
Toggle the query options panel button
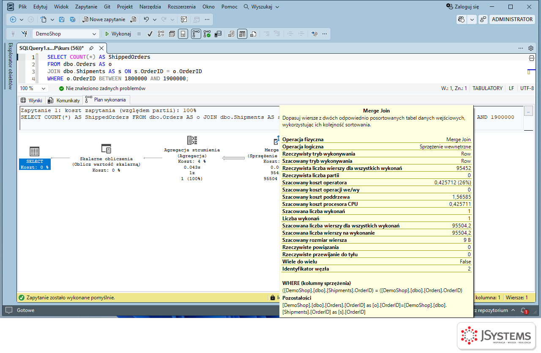[x=172, y=34]
